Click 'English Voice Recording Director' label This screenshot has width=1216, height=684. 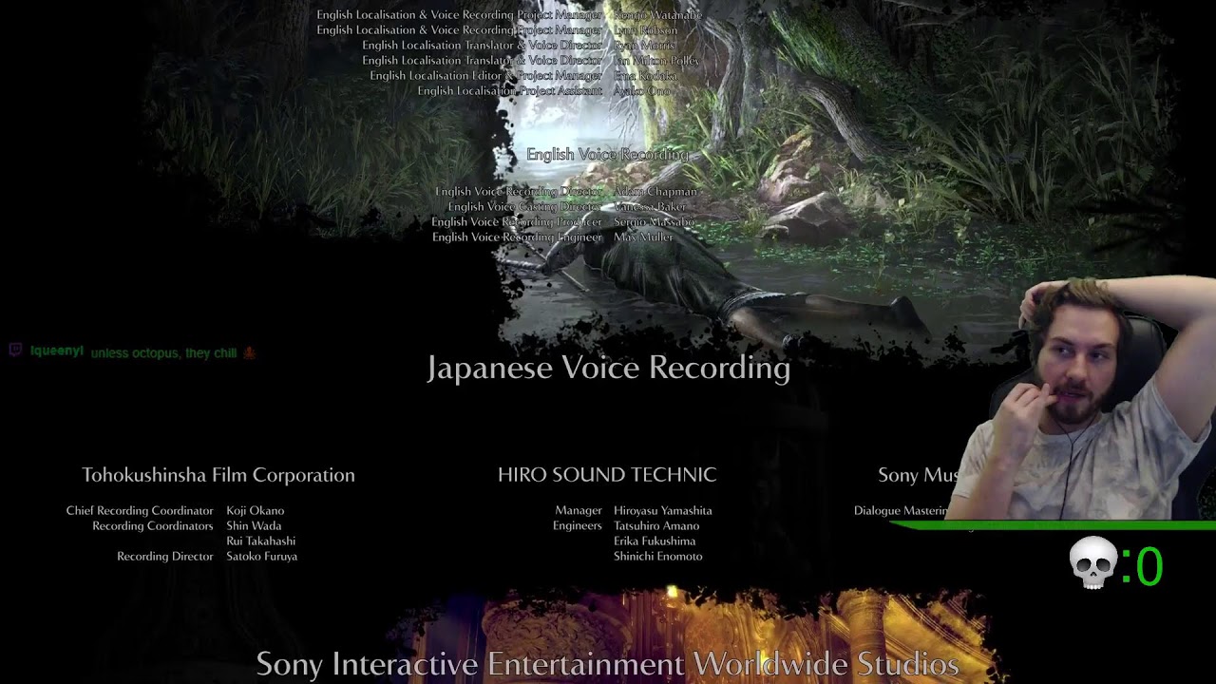click(x=519, y=192)
